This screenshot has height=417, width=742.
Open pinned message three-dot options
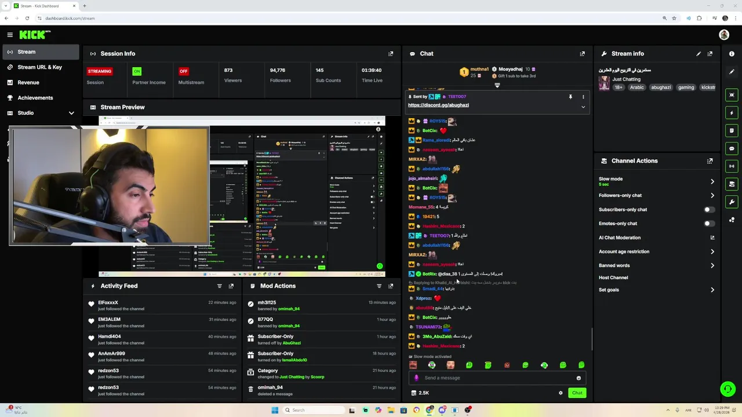click(583, 97)
